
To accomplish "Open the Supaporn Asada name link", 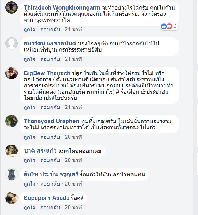I will click(x=46, y=198).
